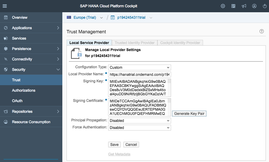
Task: Open the help question mark icon
Action: [x=261, y=31]
